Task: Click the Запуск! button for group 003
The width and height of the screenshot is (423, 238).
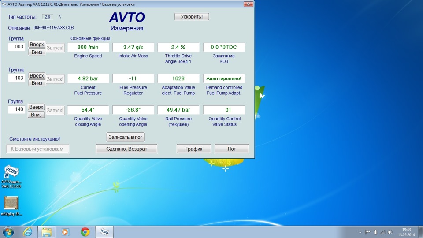Action: 56,48
